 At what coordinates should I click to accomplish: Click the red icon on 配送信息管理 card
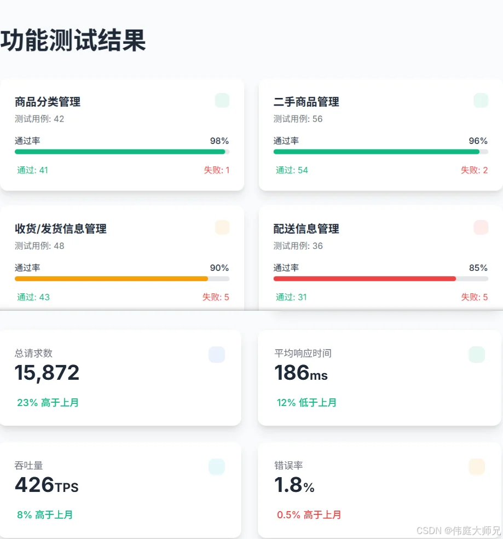tap(481, 227)
